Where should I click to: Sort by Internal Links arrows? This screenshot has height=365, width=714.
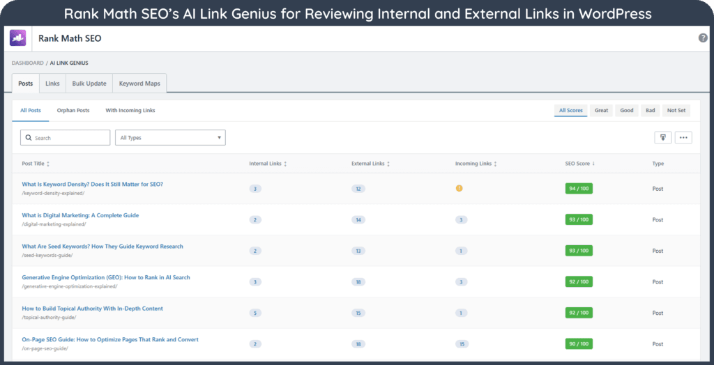tap(285, 164)
